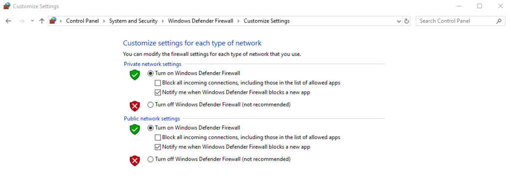Uncheck Notify me option for Public network

click(158, 147)
